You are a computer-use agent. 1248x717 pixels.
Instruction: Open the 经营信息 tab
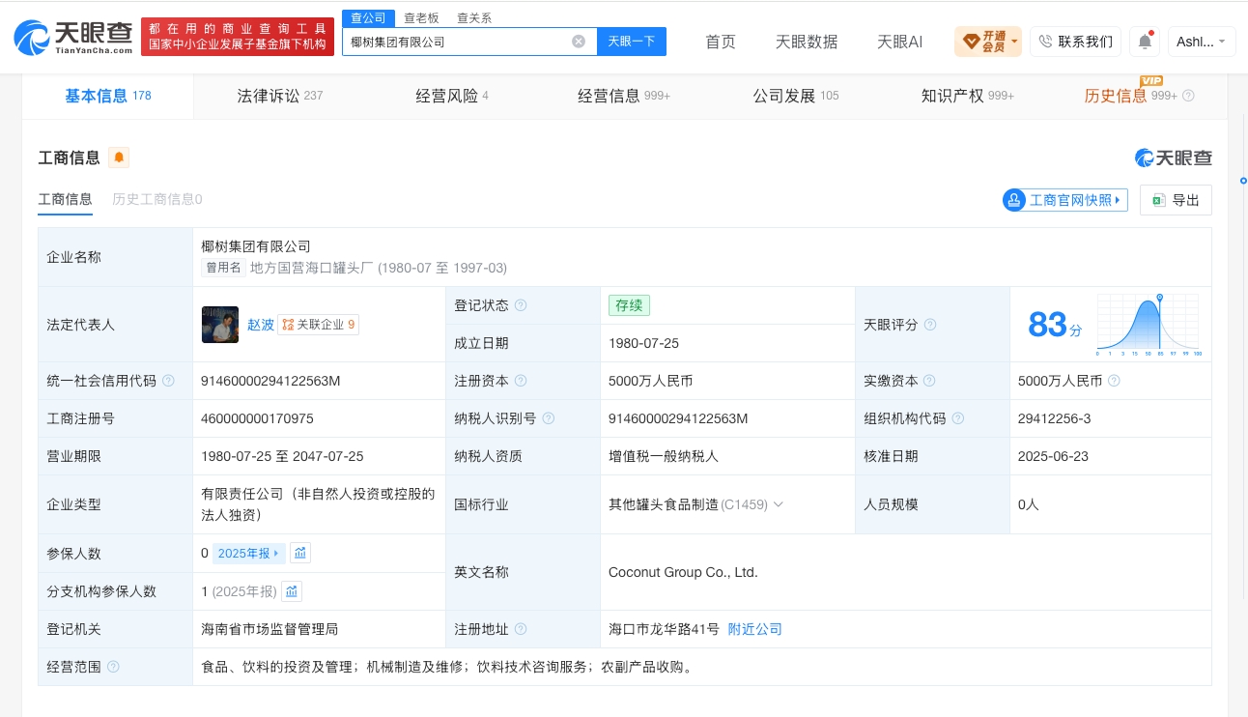624,96
